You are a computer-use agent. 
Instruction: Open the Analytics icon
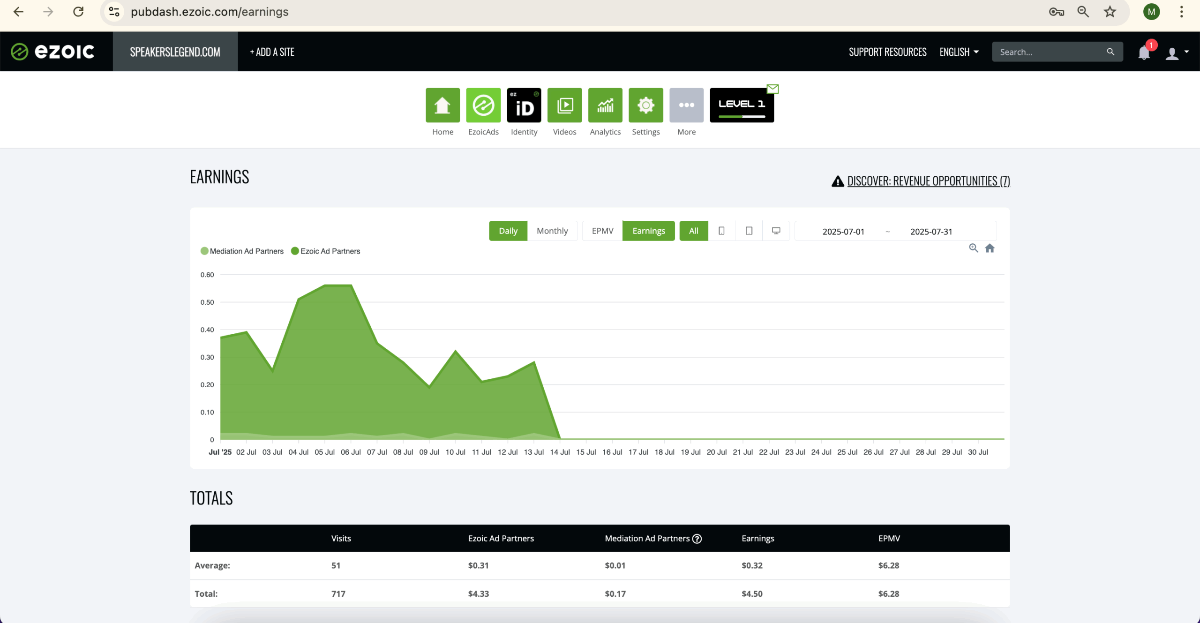(x=605, y=105)
